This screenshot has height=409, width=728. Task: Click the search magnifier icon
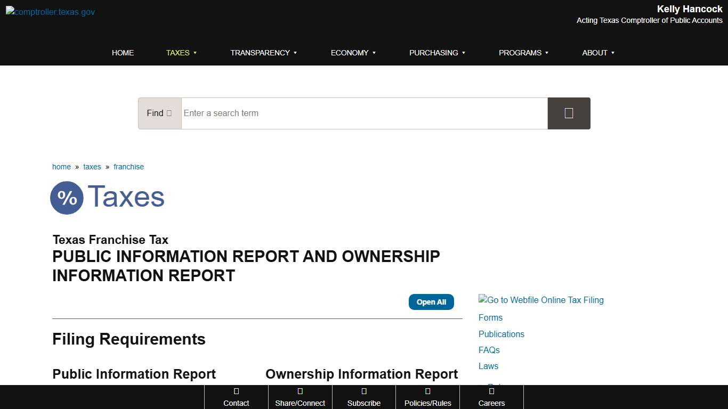569,113
